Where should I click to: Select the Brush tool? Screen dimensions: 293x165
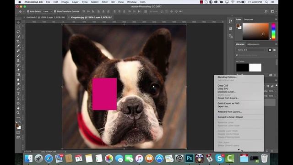click(x=18, y=55)
